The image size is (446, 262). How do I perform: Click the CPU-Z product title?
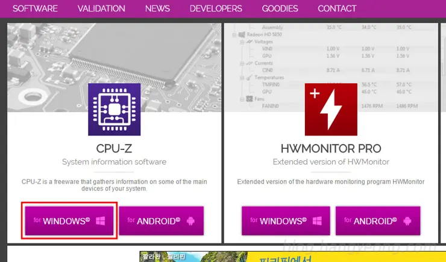(115, 148)
